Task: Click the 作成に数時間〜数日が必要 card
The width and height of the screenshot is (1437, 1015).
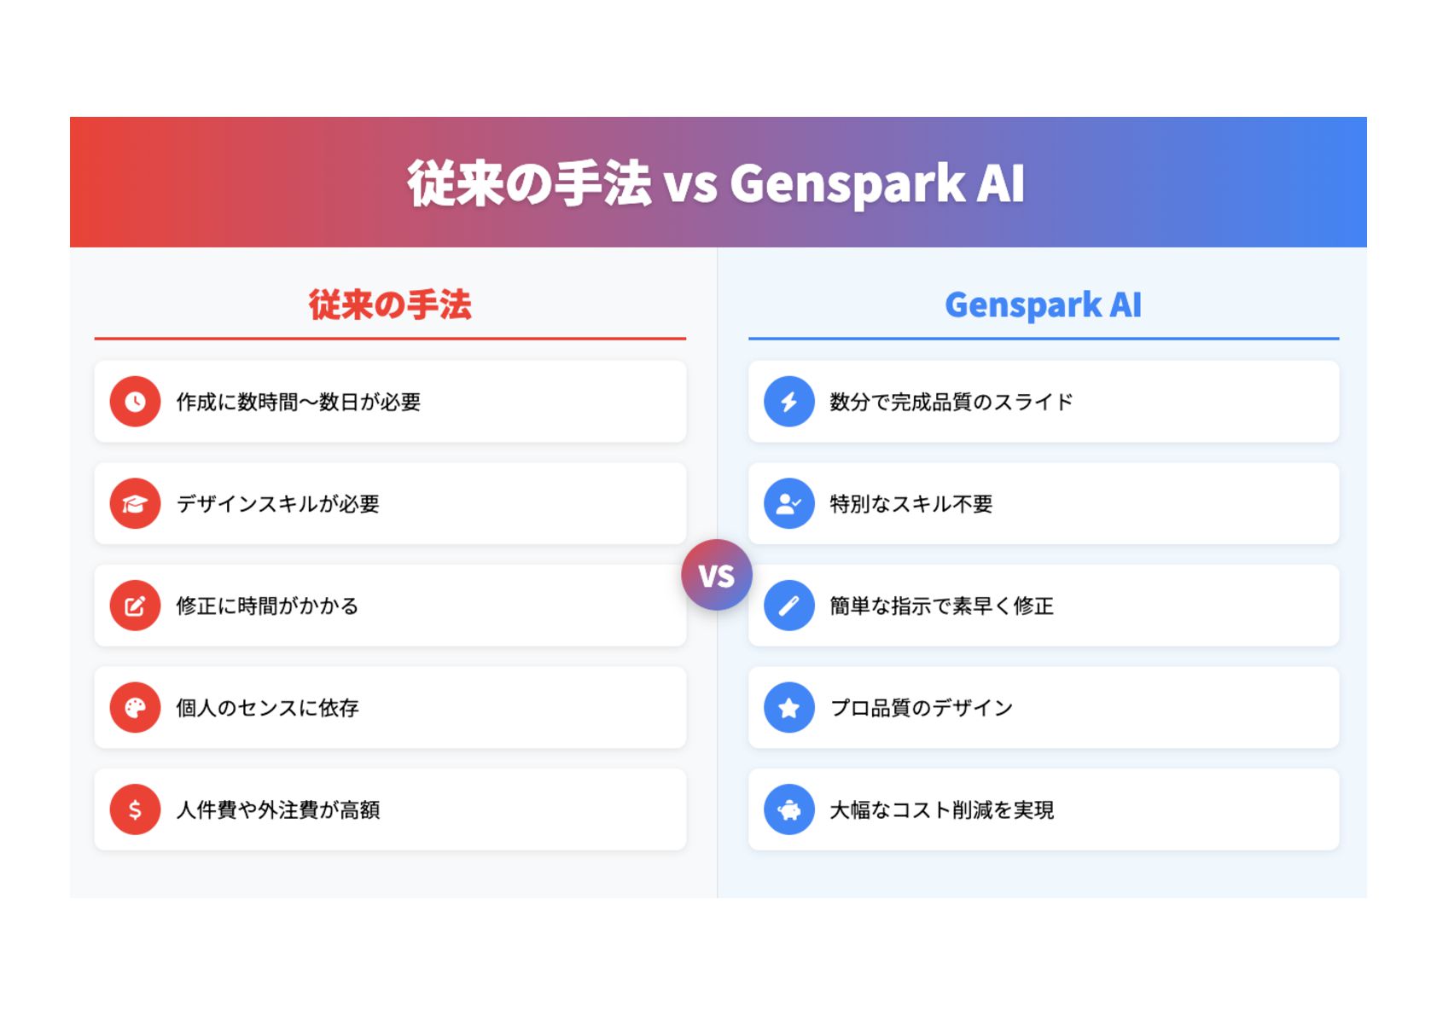Action: pos(390,402)
